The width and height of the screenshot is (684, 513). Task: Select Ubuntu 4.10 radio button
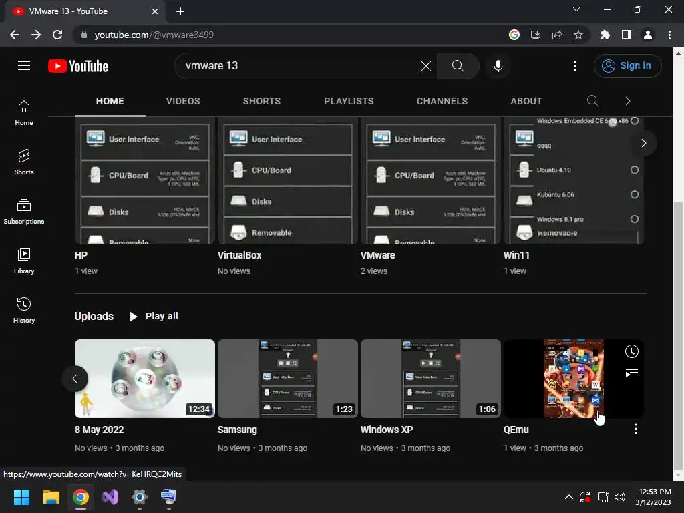(x=635, y=170)
